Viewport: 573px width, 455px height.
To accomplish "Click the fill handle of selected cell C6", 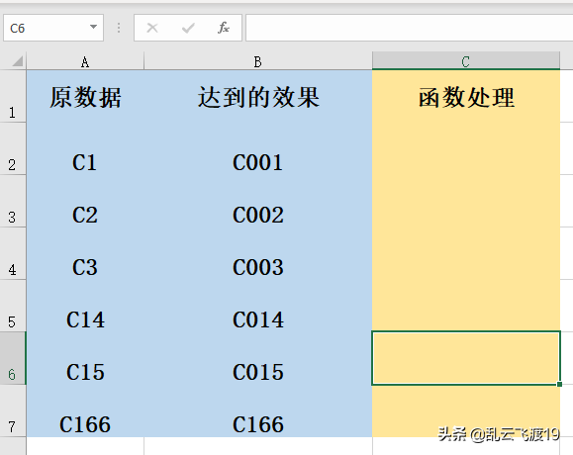I will (559, 384).
